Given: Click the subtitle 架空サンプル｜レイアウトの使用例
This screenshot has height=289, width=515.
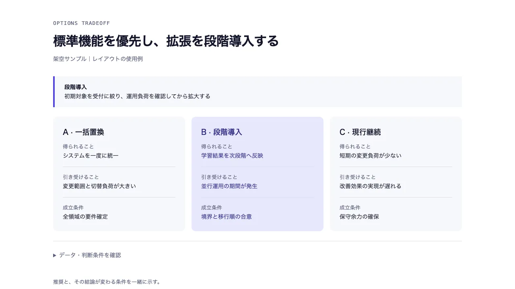Looking at the screenshot, I should pos(98,59).
